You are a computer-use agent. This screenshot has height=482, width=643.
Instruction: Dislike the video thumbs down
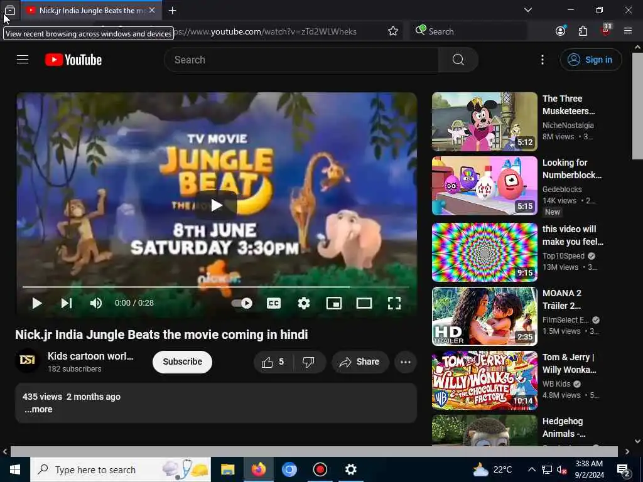[x=308, y=362]
